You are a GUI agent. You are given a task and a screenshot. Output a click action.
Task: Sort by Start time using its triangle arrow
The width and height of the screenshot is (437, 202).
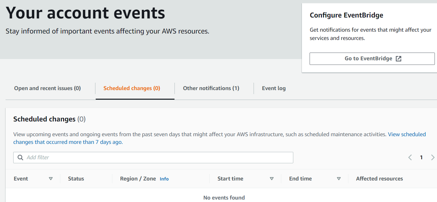click(x=272, y=179)
